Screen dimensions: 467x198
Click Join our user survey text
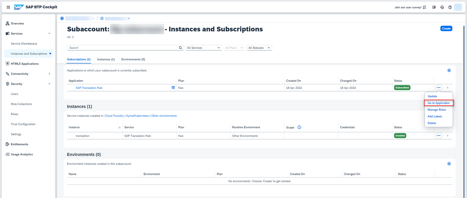pyautogui.click(x=408, y=7)
